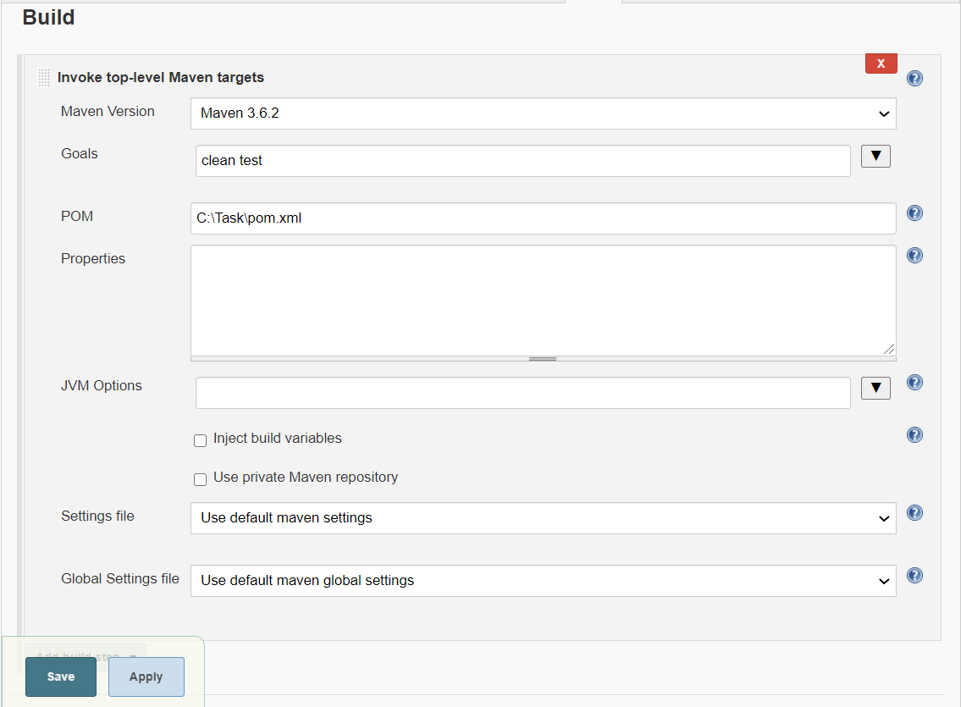Open help for Inject build variables option
961x707 pixels.
coord(914,434)
